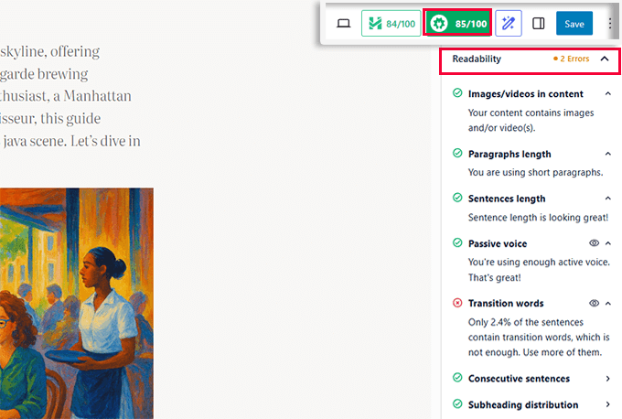
Task: Expand the Consecutive sentences check
Action: pos(607,378)
